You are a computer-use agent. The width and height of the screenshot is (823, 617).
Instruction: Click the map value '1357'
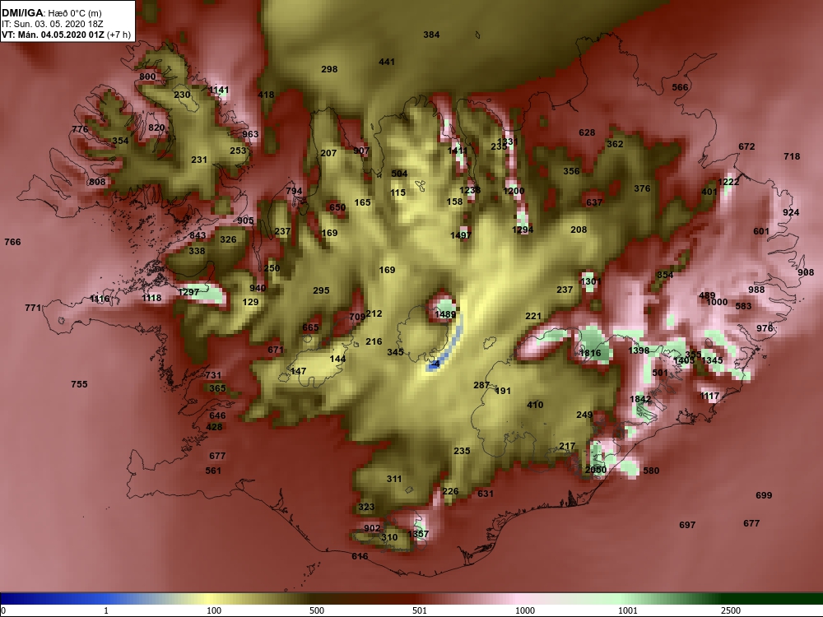click(418, 534)
